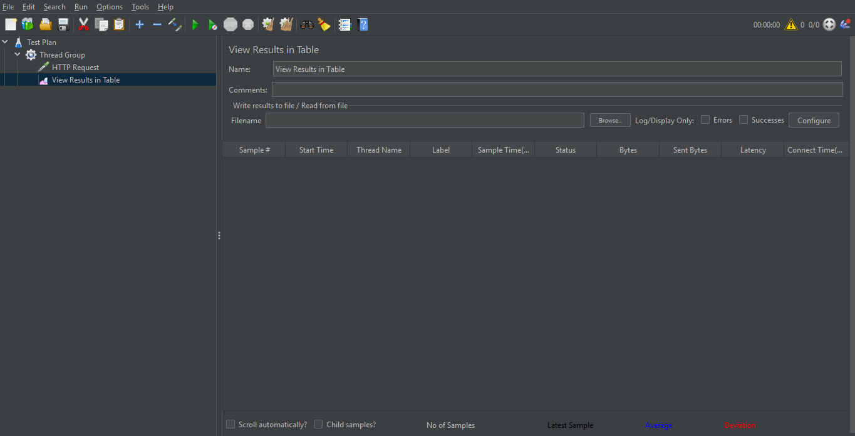The image size is (855, 436).
Task: Click the Latency column header
Action: tap(753, 150)
